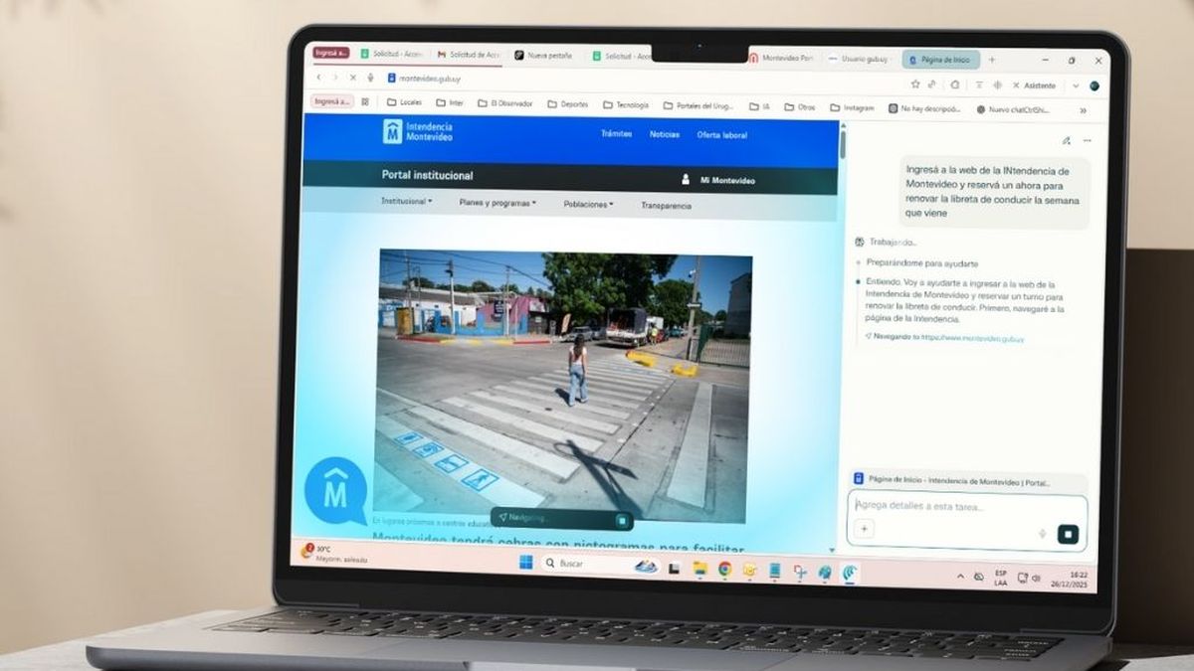This screenshot has height=671, width=1194.
Task: Show hidden bookmarks with the overflow chevron
Action: point(1083,110)
